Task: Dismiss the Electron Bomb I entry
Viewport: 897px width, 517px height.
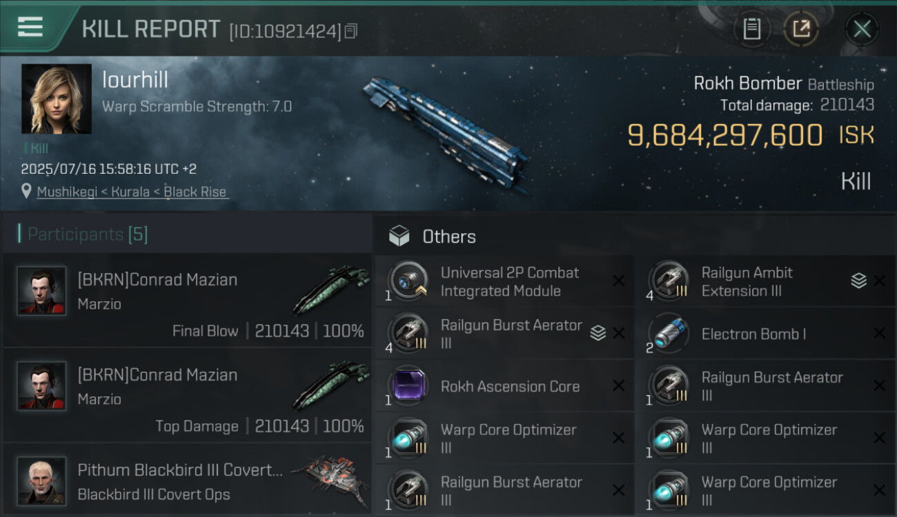Action: pos(879,334)
